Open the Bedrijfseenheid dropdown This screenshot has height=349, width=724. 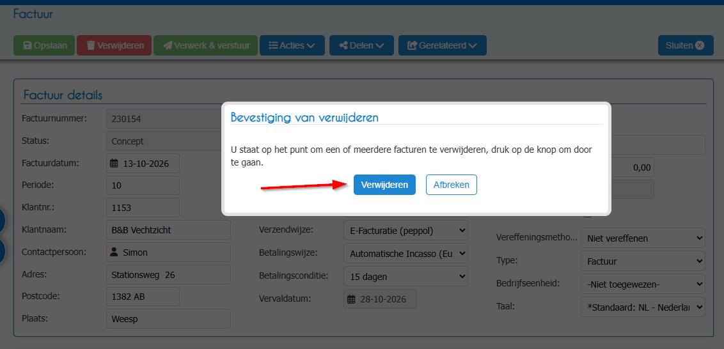tap(643, 284)
